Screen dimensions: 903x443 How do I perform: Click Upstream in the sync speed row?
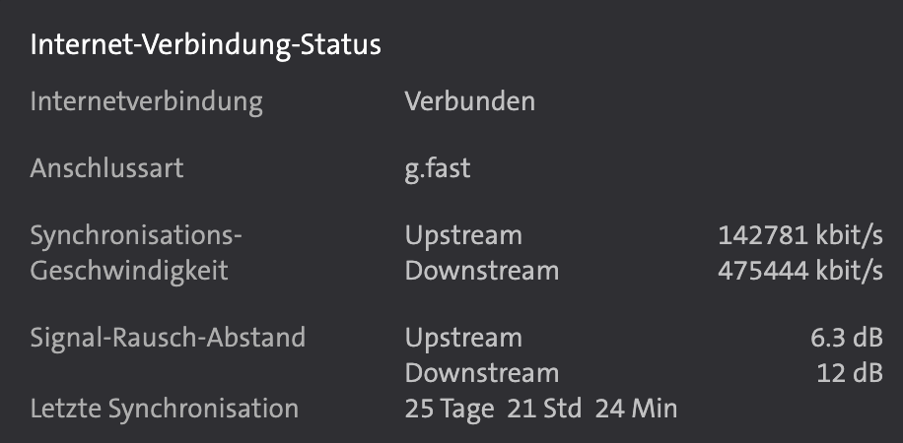click(x=463, y=236)
